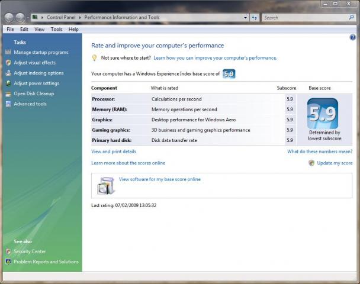Open Security Center link
Image resolution: width=360 pixels, height=284 pixels.
pyautogui.click(x=30, y=251)
